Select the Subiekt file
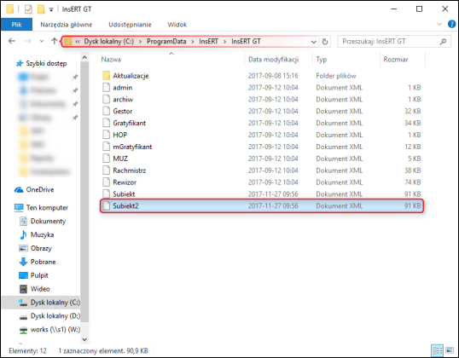459x358 pixels. [x=124, y=194]
